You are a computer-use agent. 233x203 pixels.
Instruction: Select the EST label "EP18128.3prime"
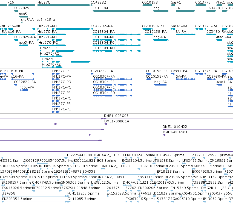[x=171, y=172]
